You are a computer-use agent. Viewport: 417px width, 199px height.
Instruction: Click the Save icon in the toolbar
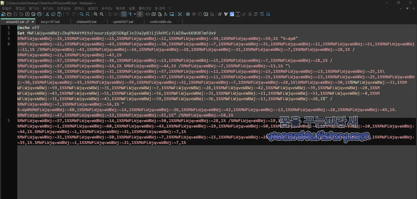click(15, 14)
